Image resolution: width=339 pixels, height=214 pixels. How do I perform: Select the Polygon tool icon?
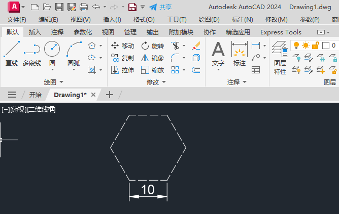point(92,46)
